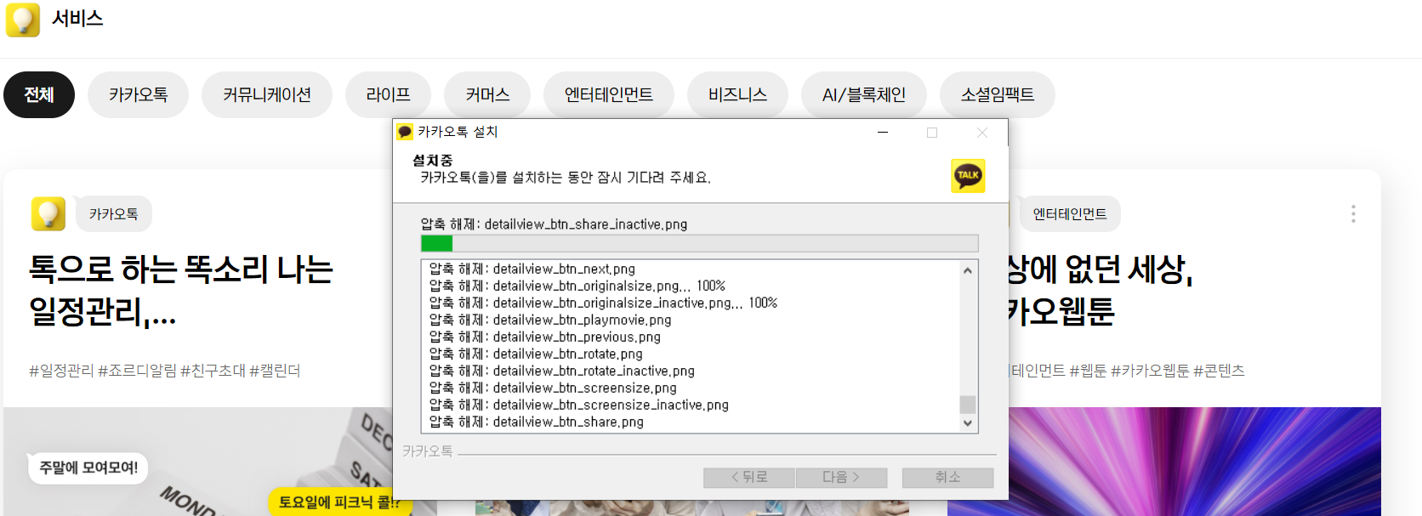Screen dimensions: 1422x516
Task: Click the #조르디알림 hashtag
Action: 138,371
